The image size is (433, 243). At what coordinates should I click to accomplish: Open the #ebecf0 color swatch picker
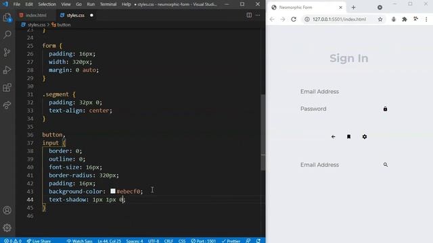coord(113,191)
